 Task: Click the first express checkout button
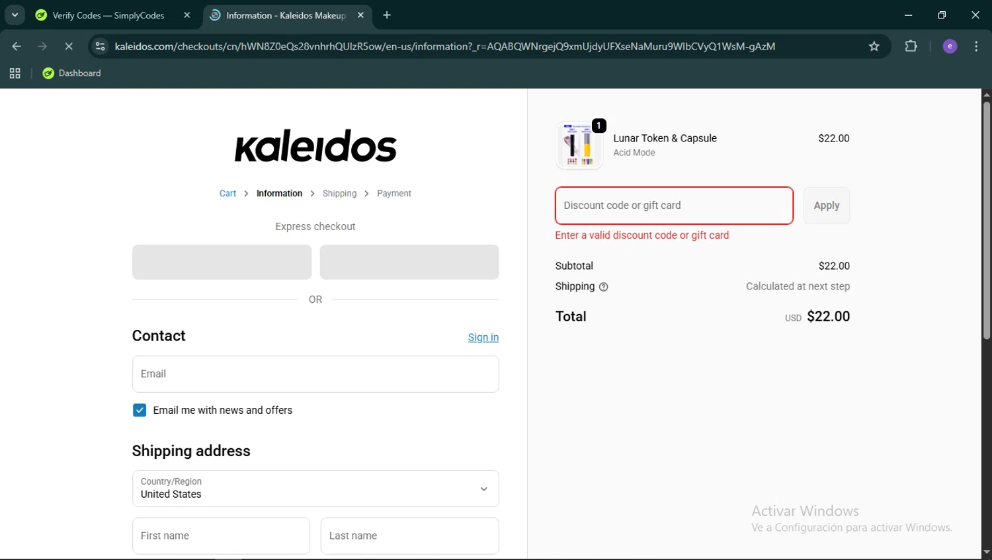222,262
